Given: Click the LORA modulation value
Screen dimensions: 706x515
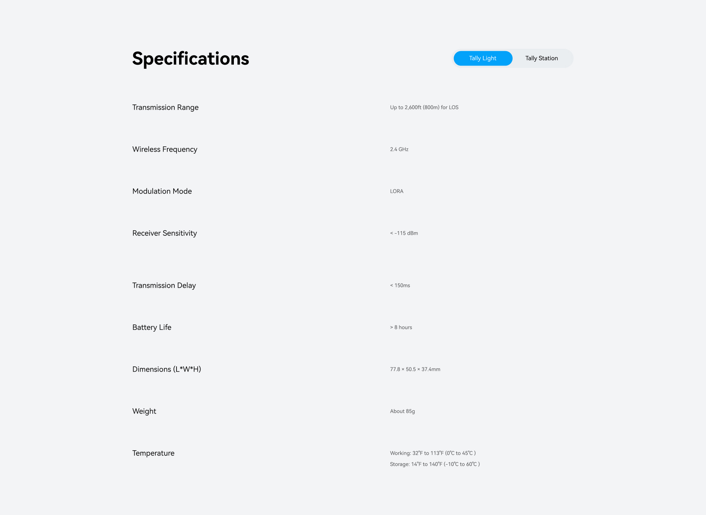Looking at the screenshot, I should click(396, 191).
